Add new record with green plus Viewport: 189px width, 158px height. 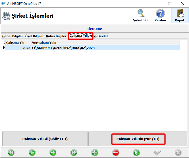pos(95,153)
